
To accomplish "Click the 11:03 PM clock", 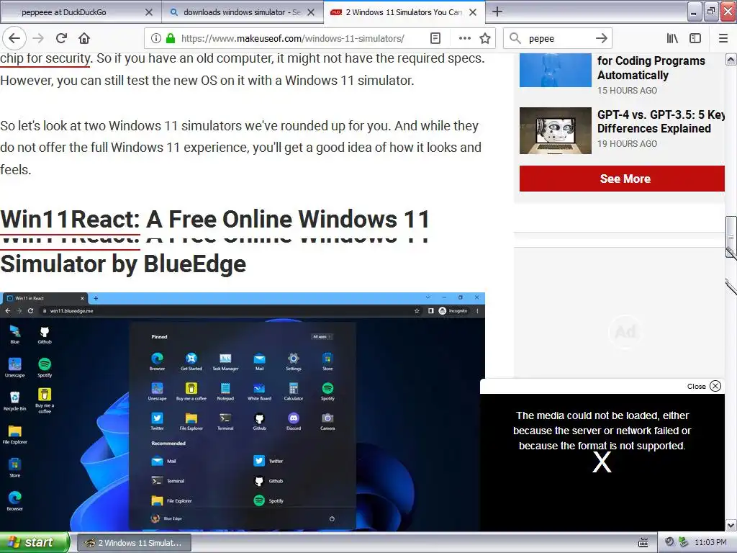I will [x=710, y=543].
